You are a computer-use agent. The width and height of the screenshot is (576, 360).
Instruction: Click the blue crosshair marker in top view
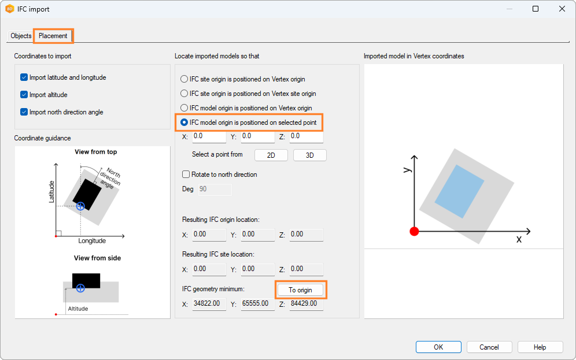point(80,206)
